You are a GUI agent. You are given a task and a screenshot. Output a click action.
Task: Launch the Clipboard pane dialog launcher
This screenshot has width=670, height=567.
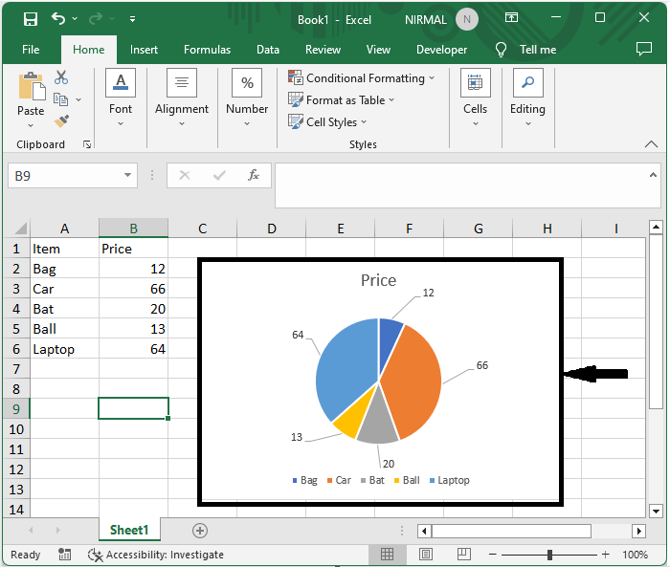(x=87, y=144)
